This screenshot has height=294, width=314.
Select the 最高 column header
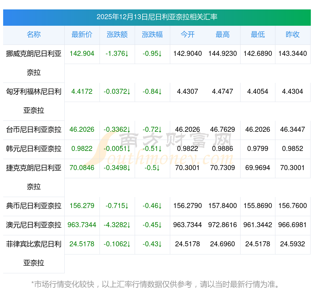tap(223, 35)
